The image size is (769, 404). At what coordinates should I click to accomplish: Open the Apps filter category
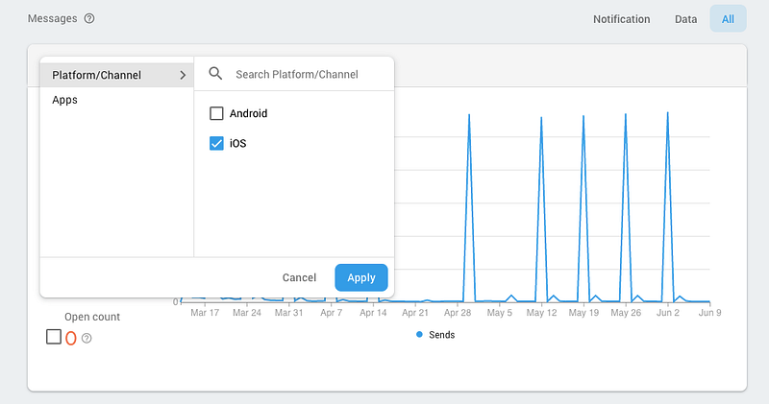click(65, 100)
